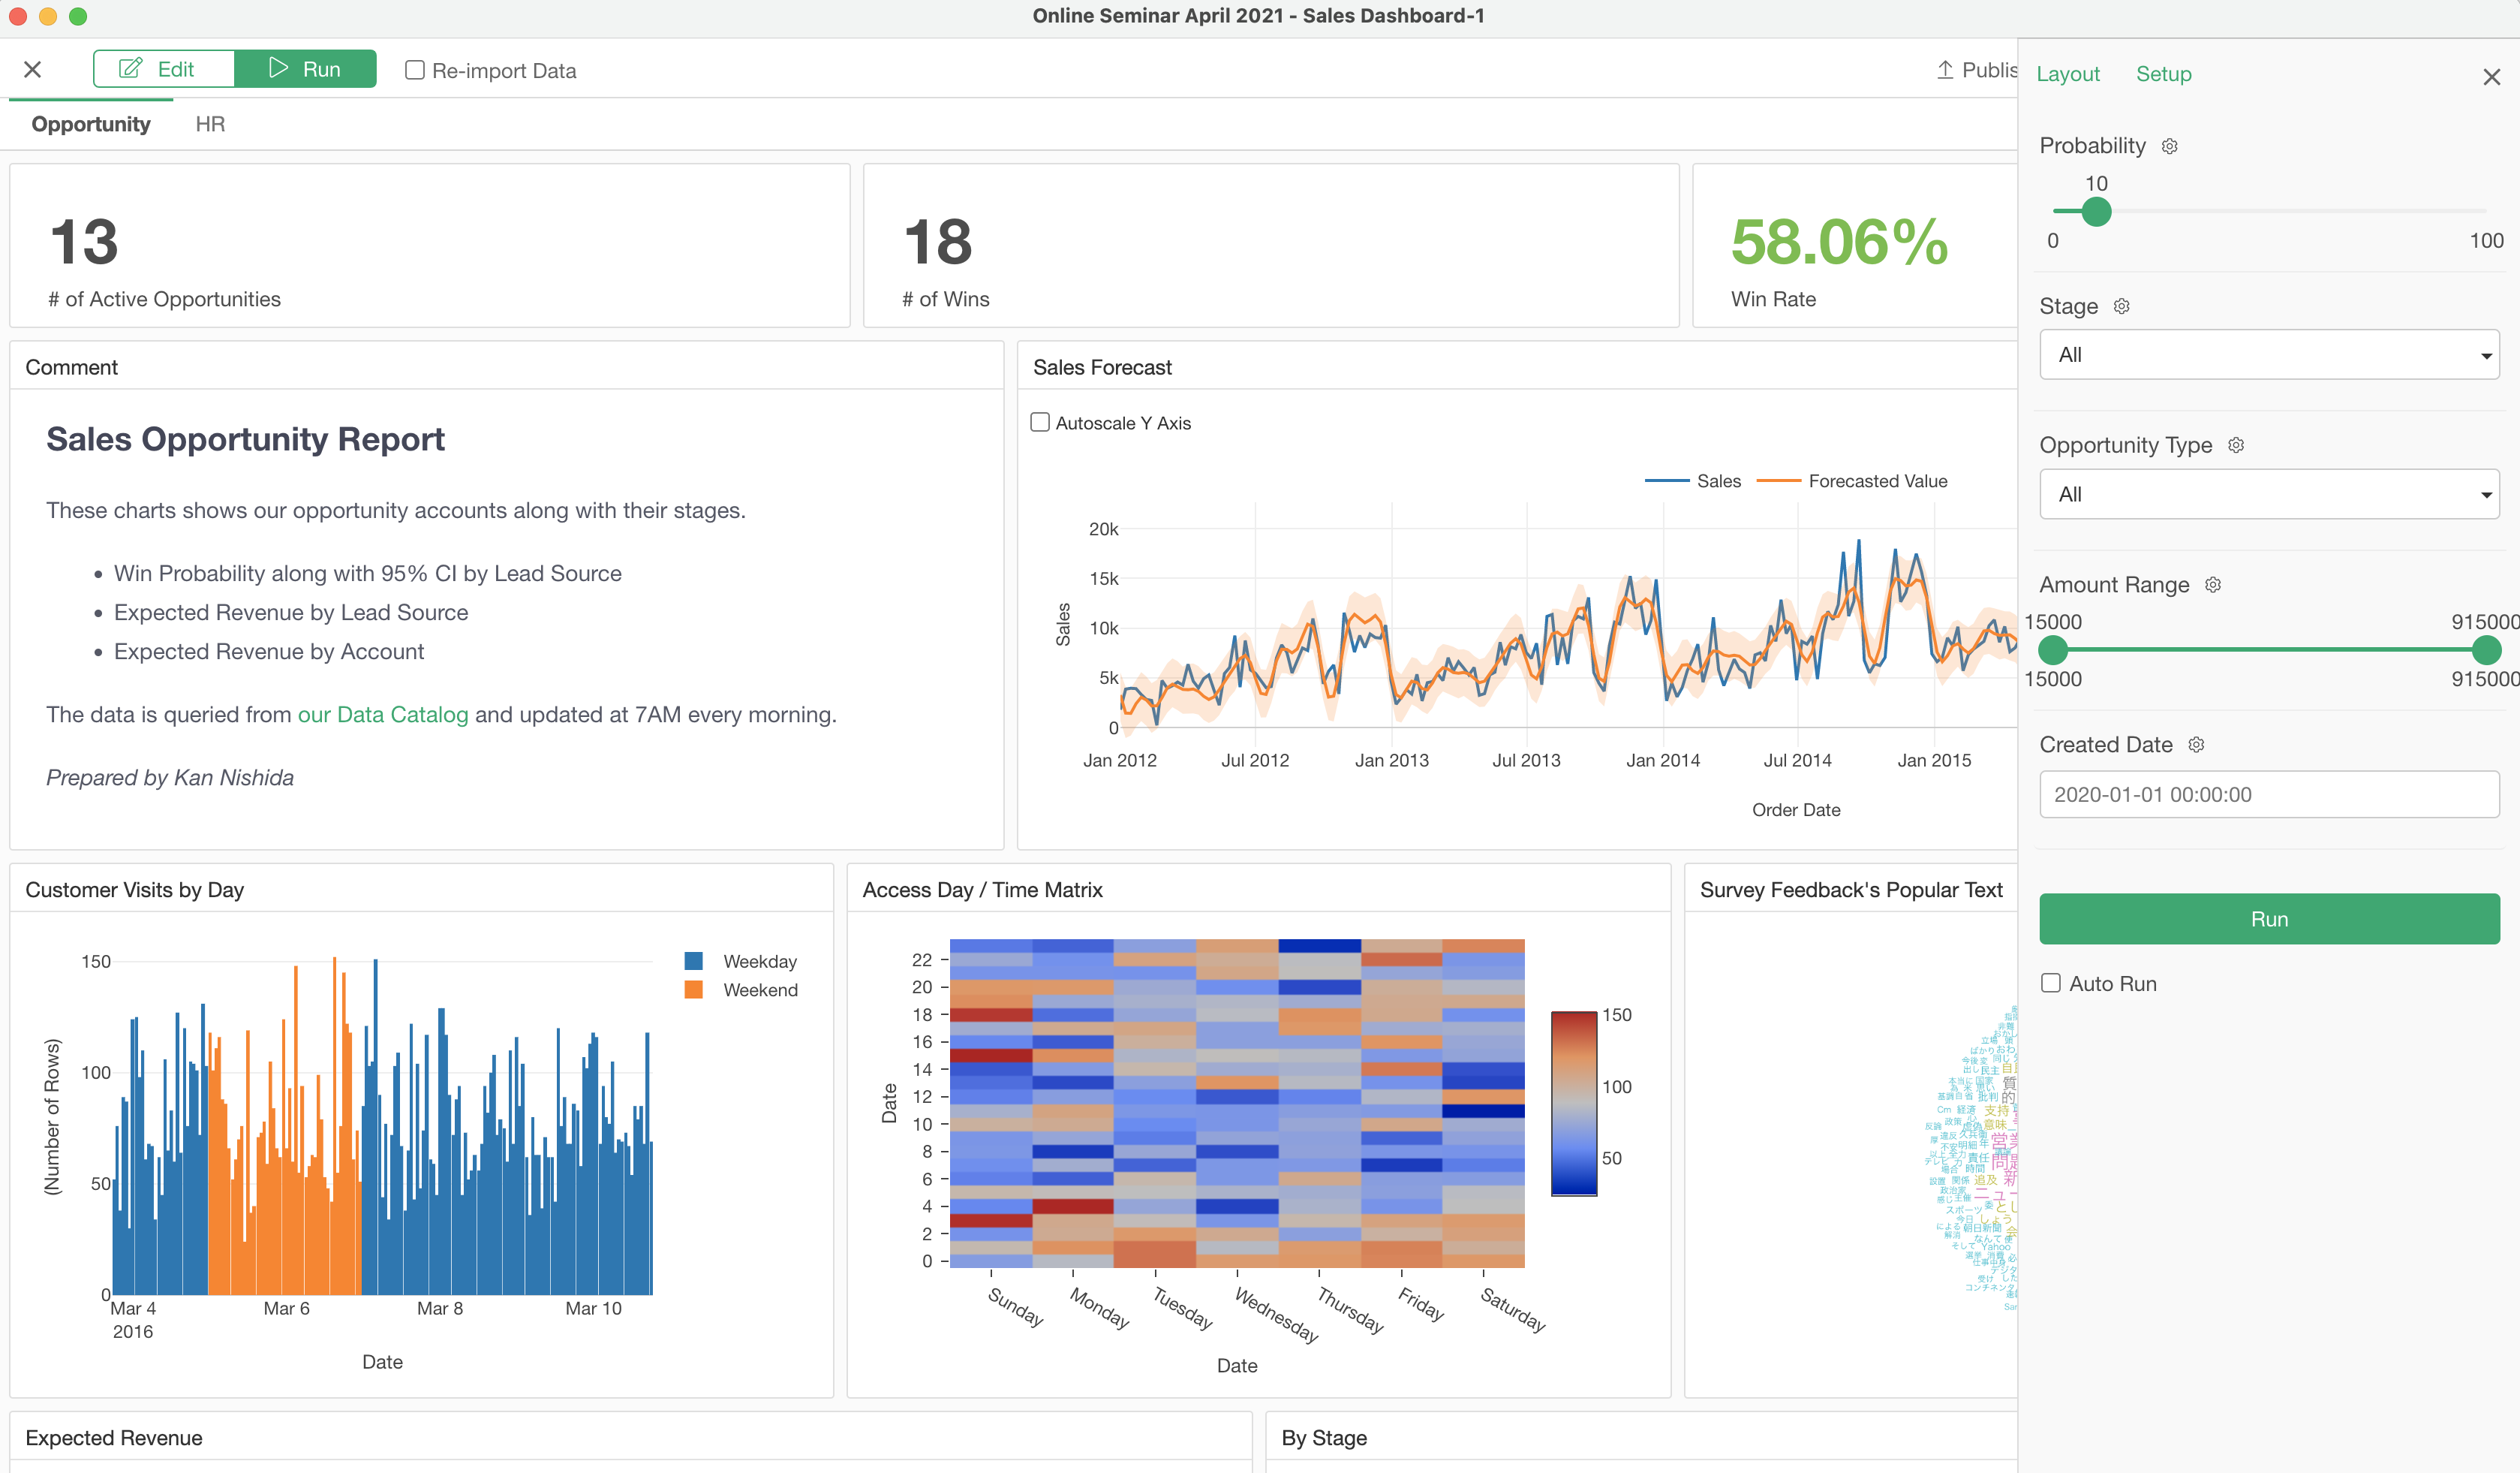The width and height of the screenshot is (2520, 1473).
Task: Click the gear icon next to Probability
Action: 2169,146
